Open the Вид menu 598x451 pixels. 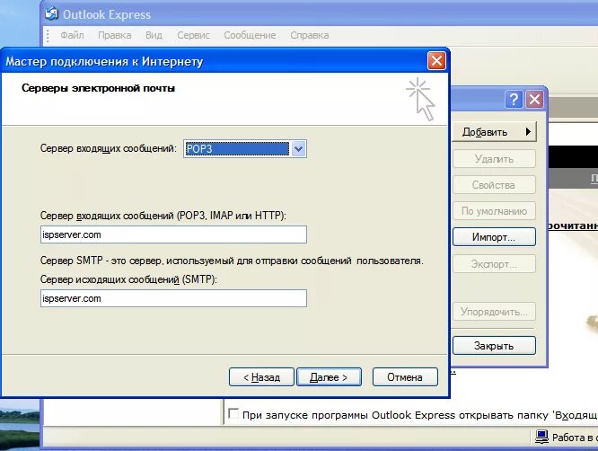coord(154,35)
